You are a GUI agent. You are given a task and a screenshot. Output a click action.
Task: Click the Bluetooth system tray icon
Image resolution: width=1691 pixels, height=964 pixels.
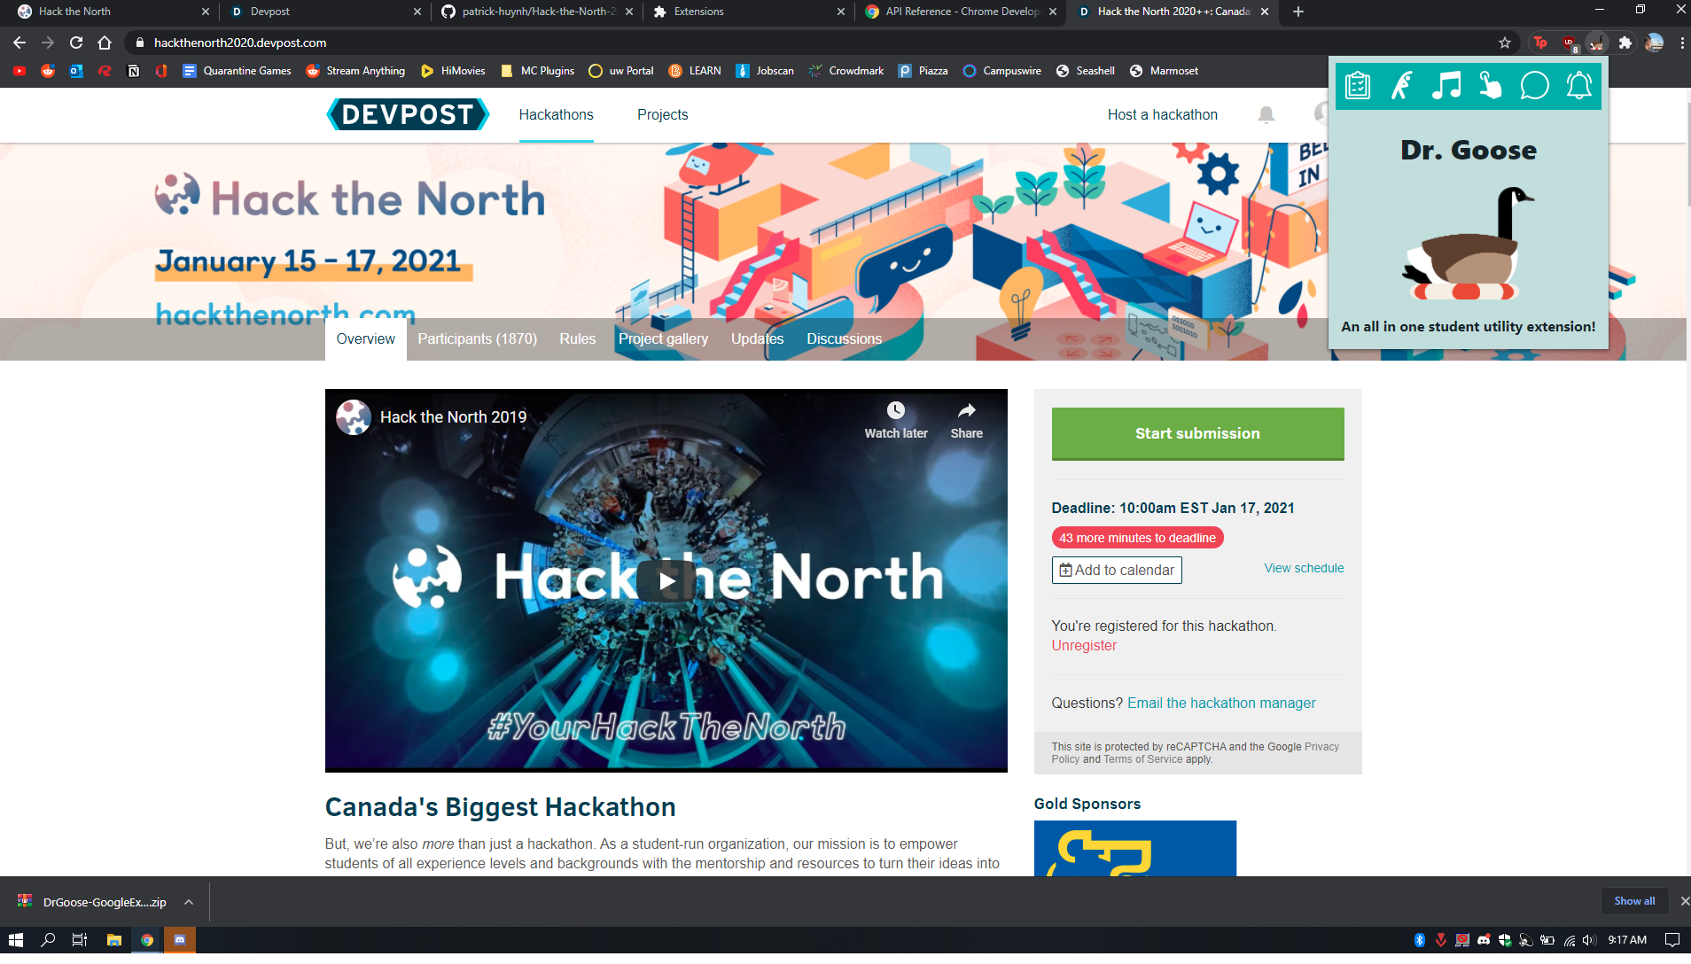coord(1420,940)
